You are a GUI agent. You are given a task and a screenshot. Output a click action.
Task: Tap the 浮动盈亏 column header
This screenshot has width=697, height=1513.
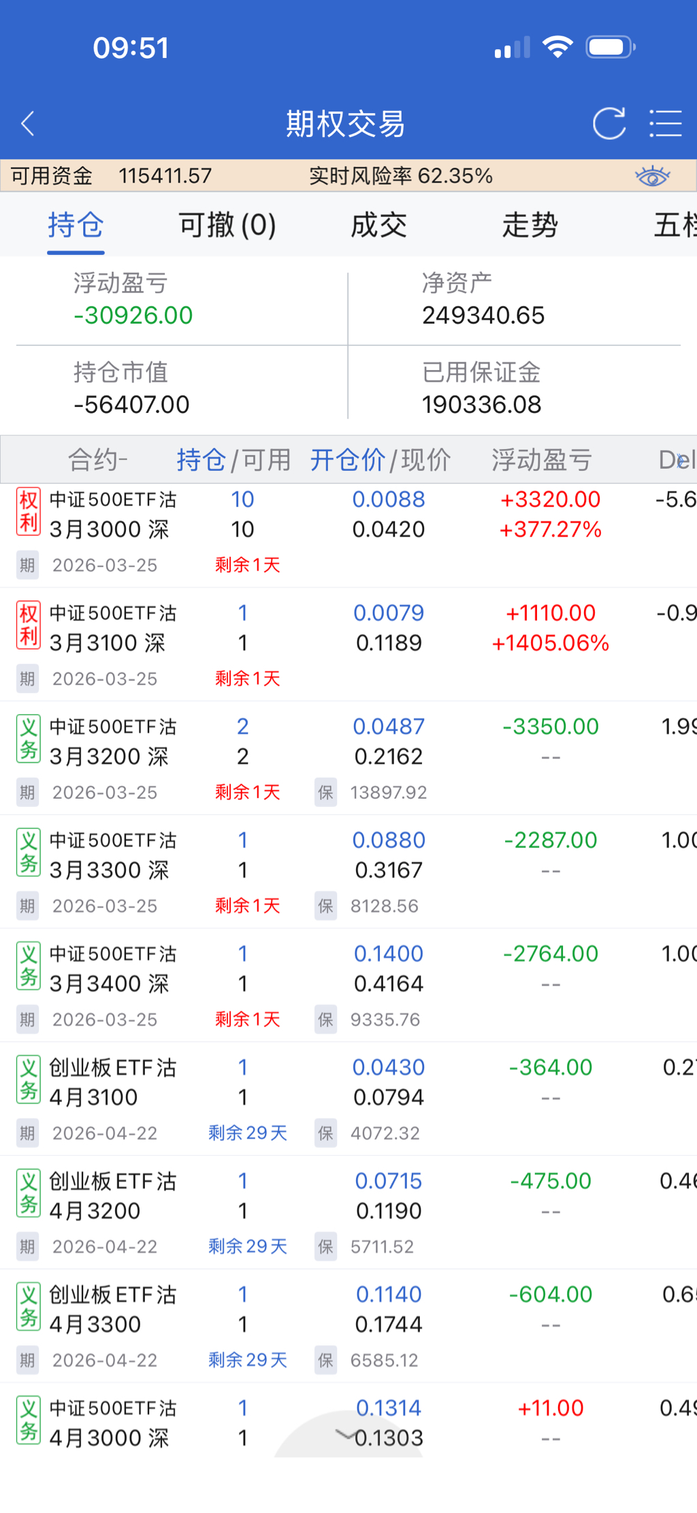click(542, 460)
